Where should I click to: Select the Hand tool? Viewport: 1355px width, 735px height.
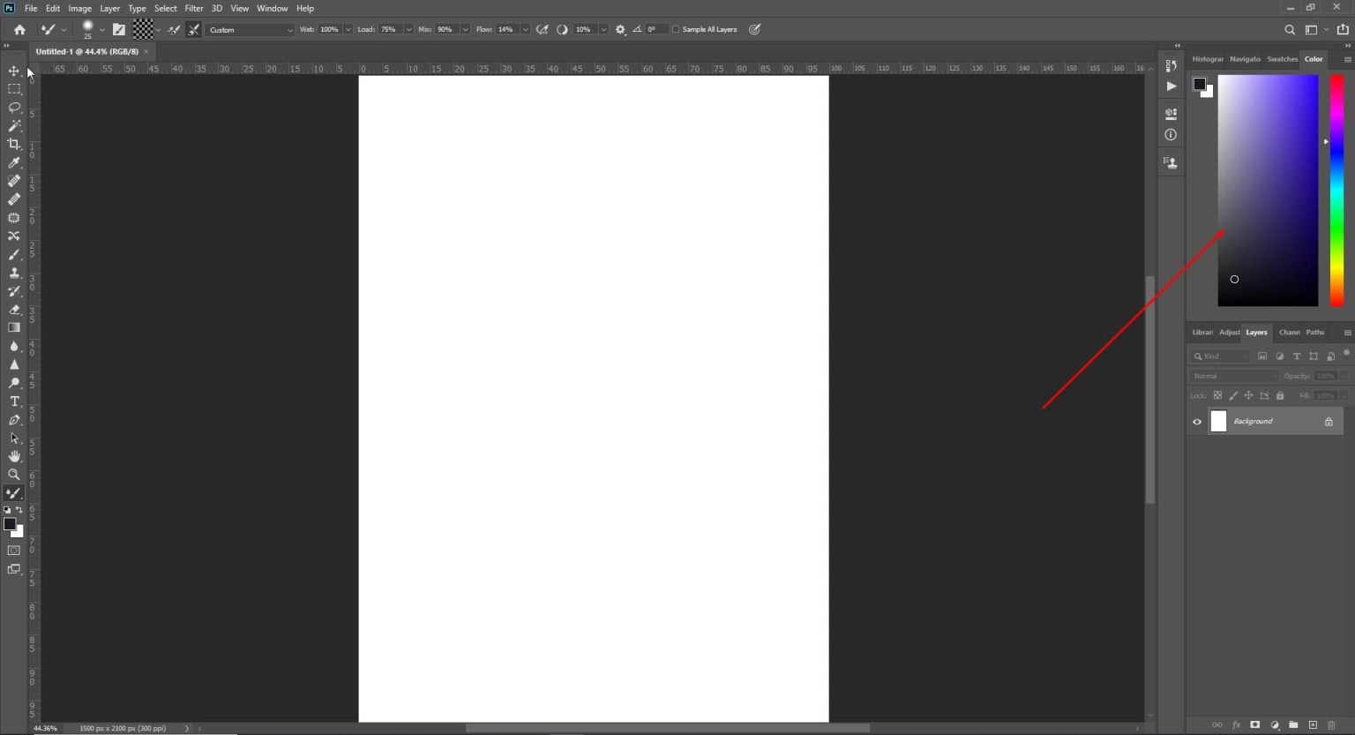pyautogui.click(x=13, y=456)
